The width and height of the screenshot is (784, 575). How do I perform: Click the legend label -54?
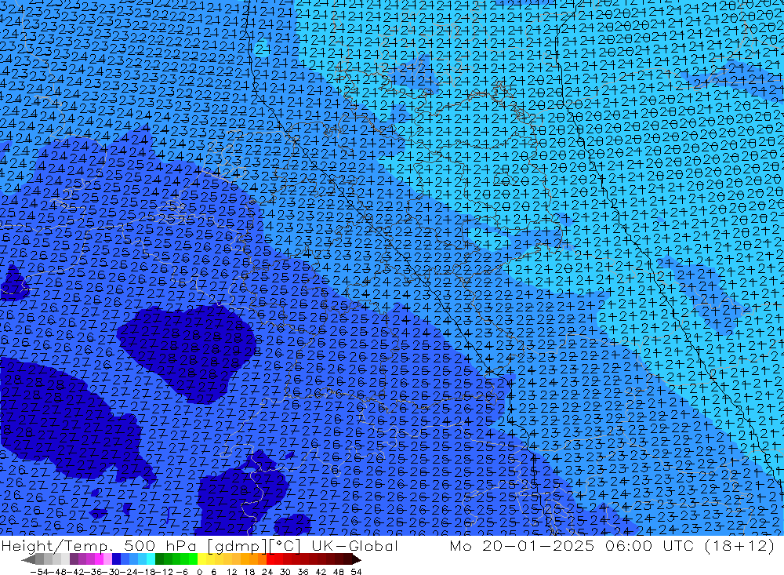pos(40,572)
